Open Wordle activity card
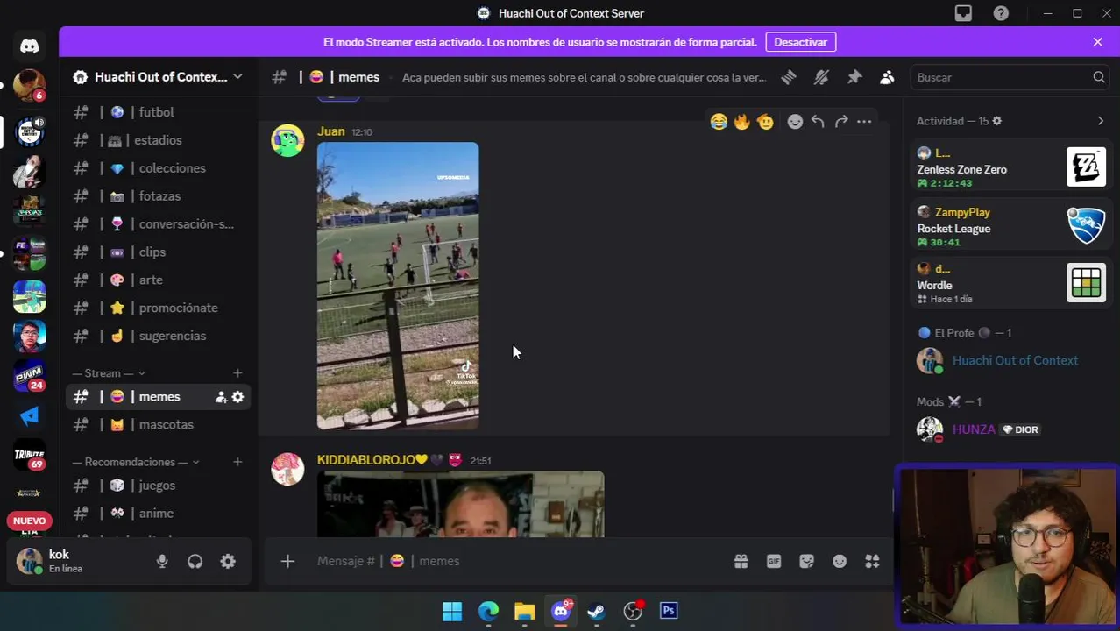This screenshot has height=631, width=1120. coord(1010,284)
